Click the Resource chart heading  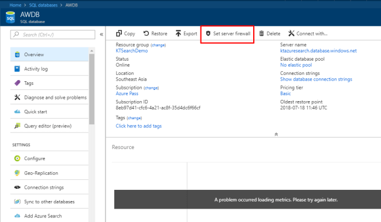point(123,147)
